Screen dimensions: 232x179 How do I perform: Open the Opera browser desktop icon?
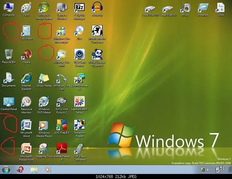point(26,55)
